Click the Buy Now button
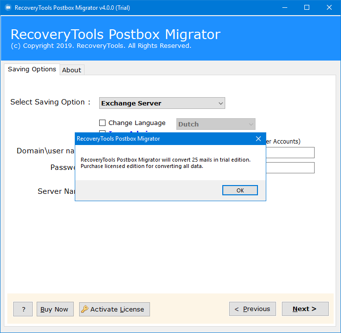 point(55,309)
